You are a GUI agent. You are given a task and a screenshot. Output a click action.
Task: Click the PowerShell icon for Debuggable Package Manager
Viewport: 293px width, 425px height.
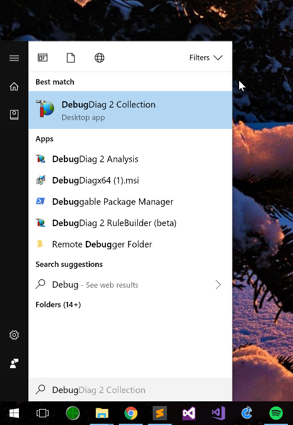[x=40, y=201]
